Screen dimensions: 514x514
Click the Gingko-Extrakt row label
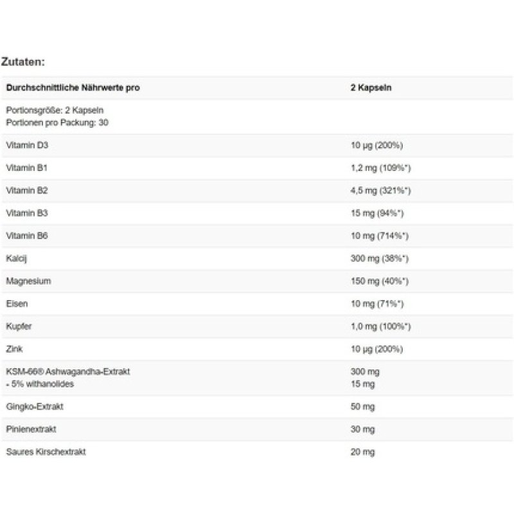pos(34,407)
